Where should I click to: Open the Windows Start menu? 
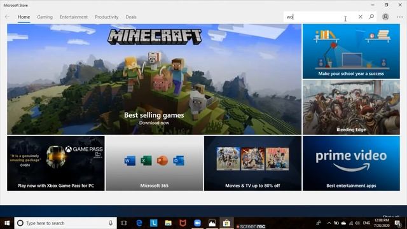point(7,223)
